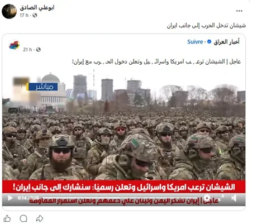257x224 pixels.
Task: Open comments via the speech bubble icon
Action: (x=23, y=218)
